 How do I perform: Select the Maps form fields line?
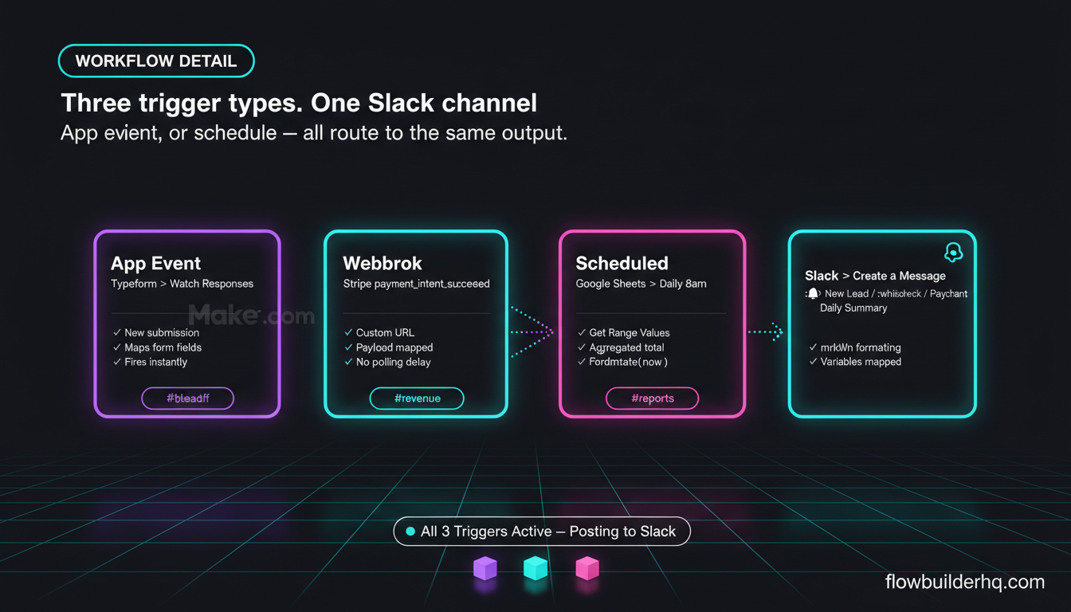pyautogui.click(x=157, y=347)
